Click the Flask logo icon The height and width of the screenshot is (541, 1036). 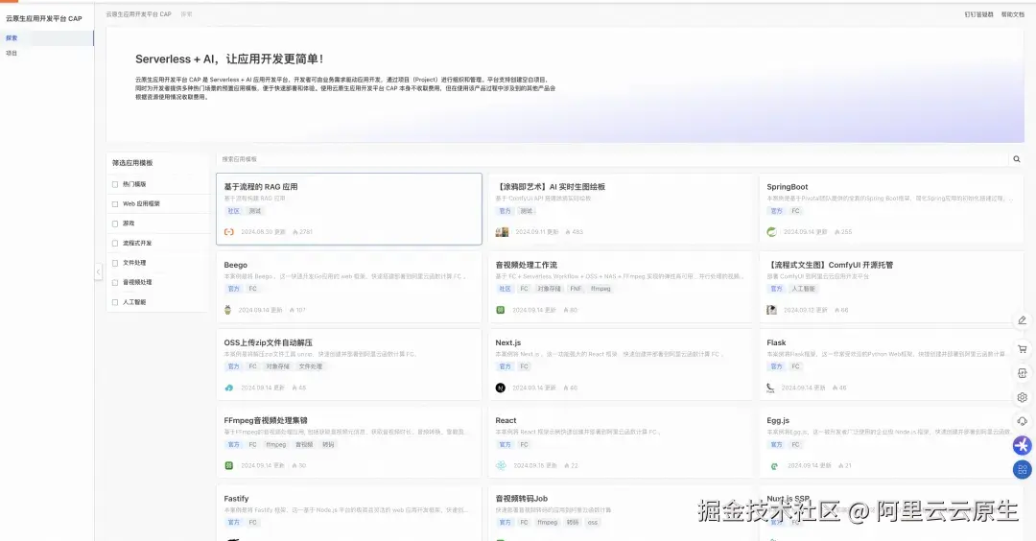pyautogui.click(x=770, y=388)
